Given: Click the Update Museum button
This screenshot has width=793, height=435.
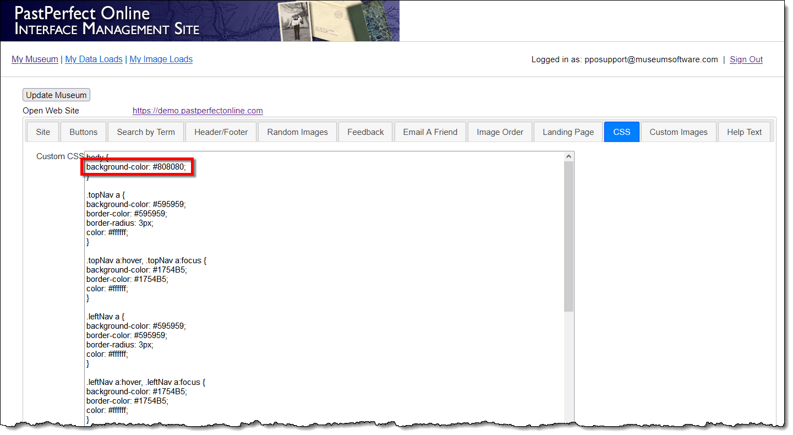Looking at the screenshot, I should tap(56, 95).
